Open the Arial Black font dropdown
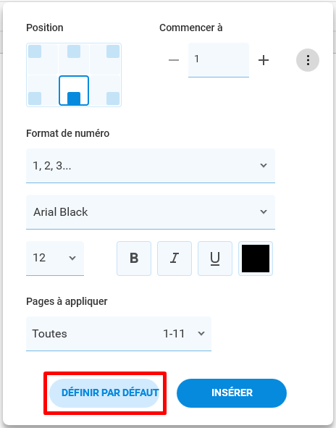 pyautogui.click(x=151, y=212)
